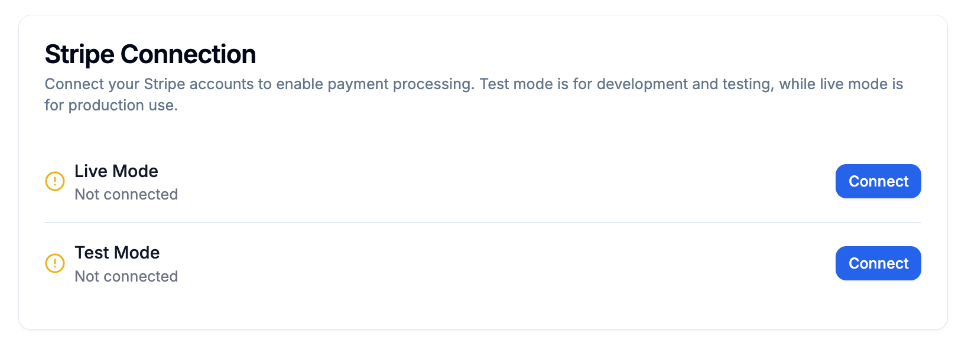The image size is (968, 340).
Task: Click the Live Mode warning icon
Action: coord(55,181)
